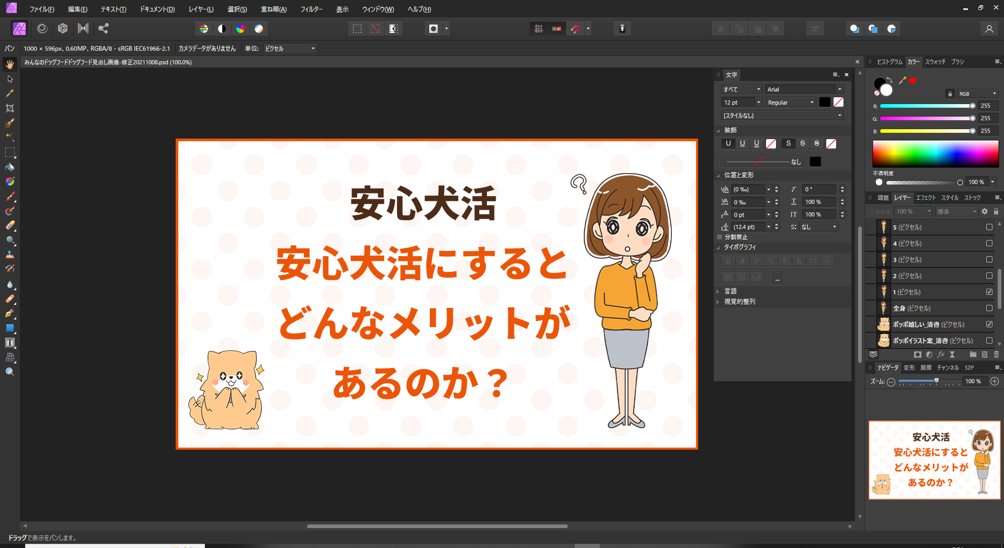Open the RGB color model dropdown
Screen dimensions: 1004x548
(x=977, y=94)
